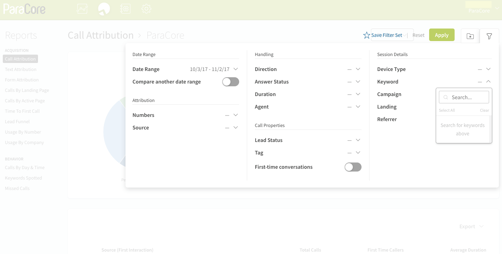The height and width of the screenshot is (254, 502).
Task: Click the Average Duration column header
Action: coord(468,250)
